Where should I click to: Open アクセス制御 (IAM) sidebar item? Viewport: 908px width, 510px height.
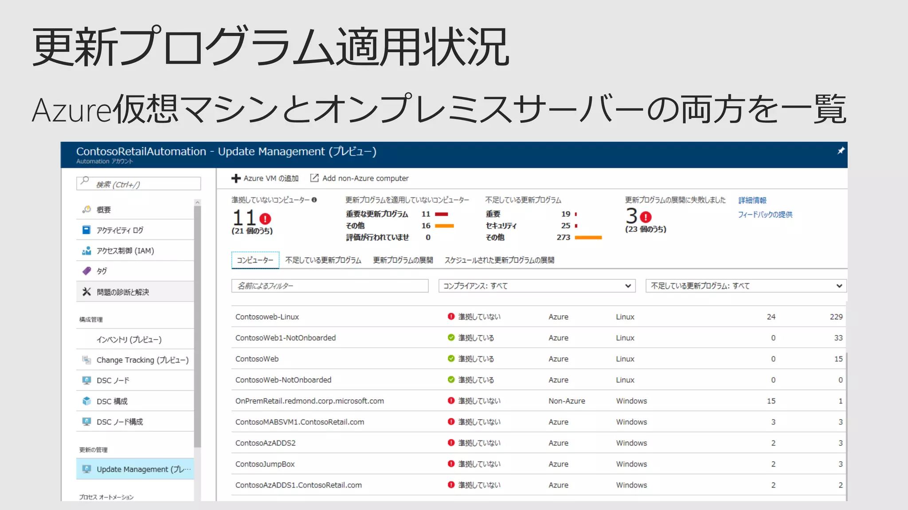click(x=125, y=251)
